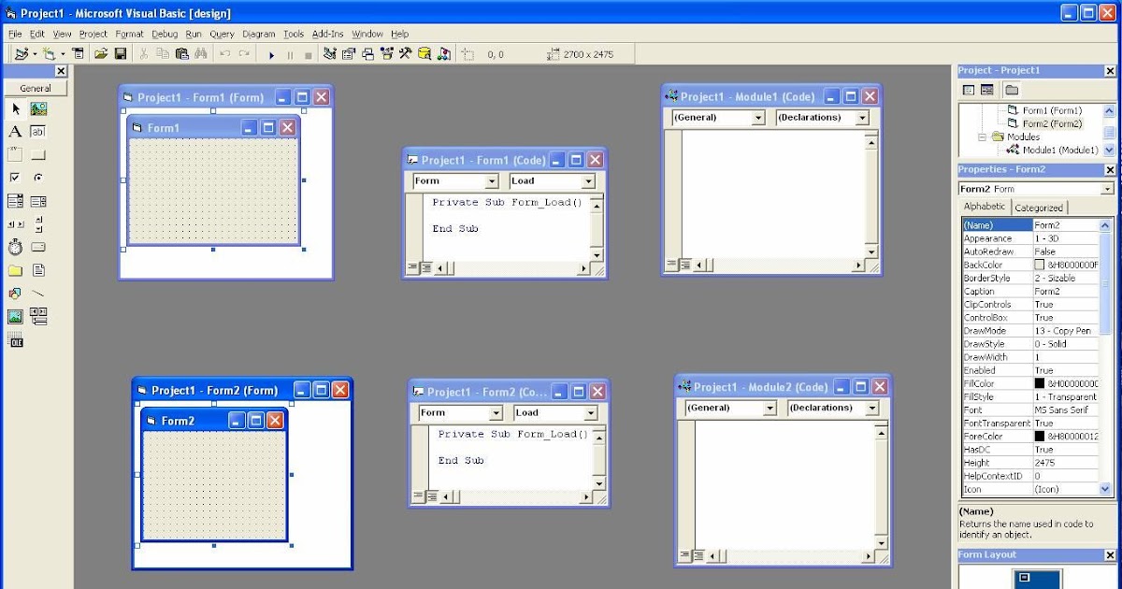Select the vertical scrollbar control tool
Screen dimensions: 1122x589
click(x=38, y=224)
